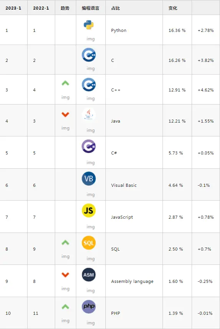Click the C++ logo in row 3
This screenshot has height=329, width=220.
click(89, 85)
